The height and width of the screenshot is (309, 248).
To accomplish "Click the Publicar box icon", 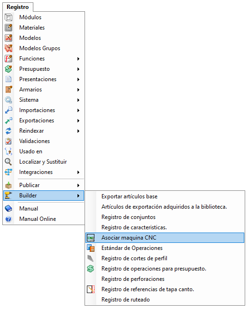I will [x=8, y=185].
